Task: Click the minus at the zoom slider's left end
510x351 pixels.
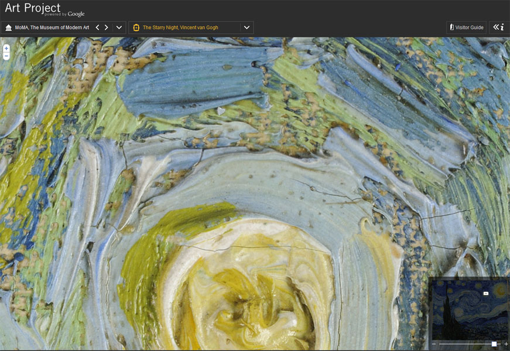Action: click(x=433, y=344)
